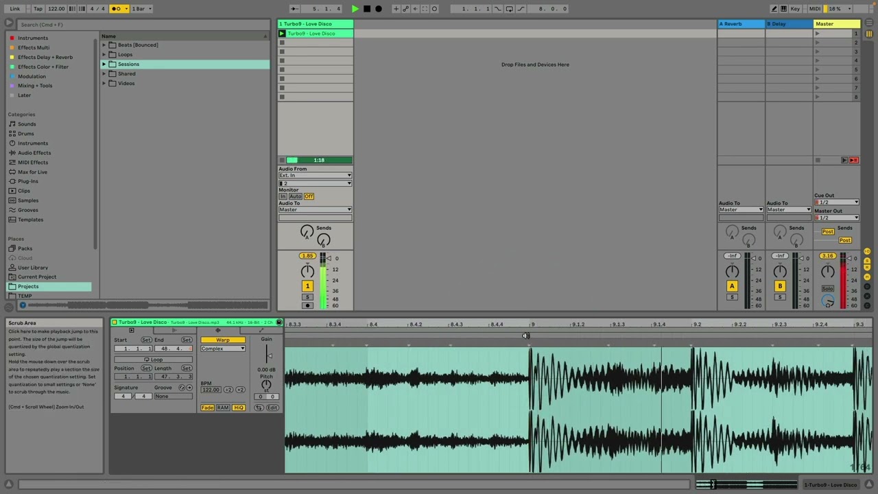Viewport: 878px width, 494px height.
Task: Start playback with the green Play button
Action: [355, 9]
